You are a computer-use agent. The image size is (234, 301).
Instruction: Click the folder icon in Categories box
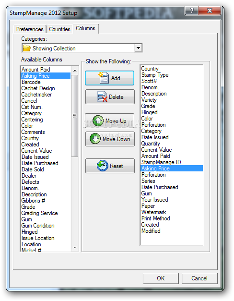point(27,48)
